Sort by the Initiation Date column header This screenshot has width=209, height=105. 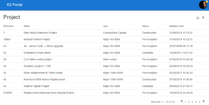pyautogui.click(x=176, y=26)
